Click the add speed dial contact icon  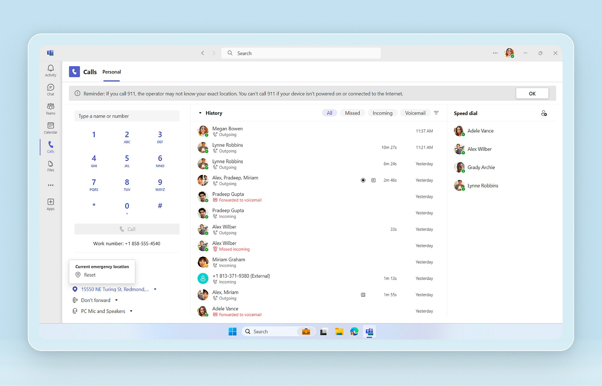point(543,113)
